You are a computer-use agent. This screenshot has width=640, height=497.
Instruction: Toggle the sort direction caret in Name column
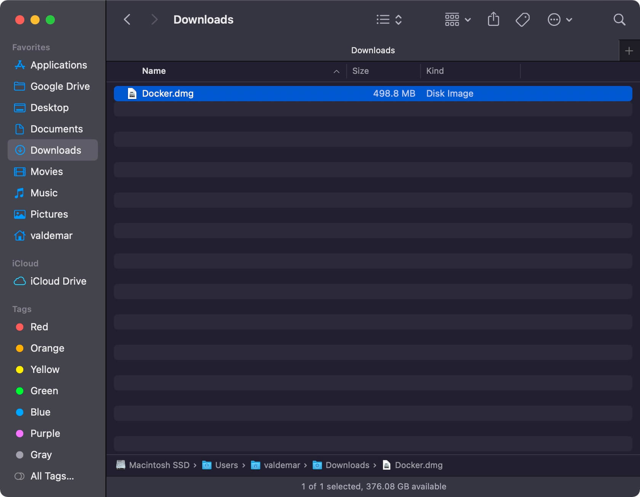coord(336,71)
